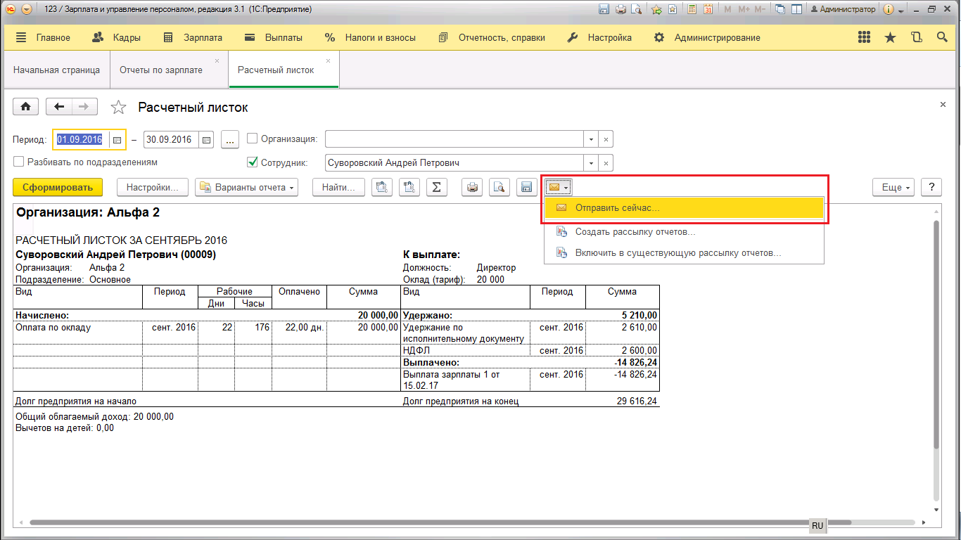Print the report with the printer toolbar button
961x540 pixels.
click(x=472, y=187)
